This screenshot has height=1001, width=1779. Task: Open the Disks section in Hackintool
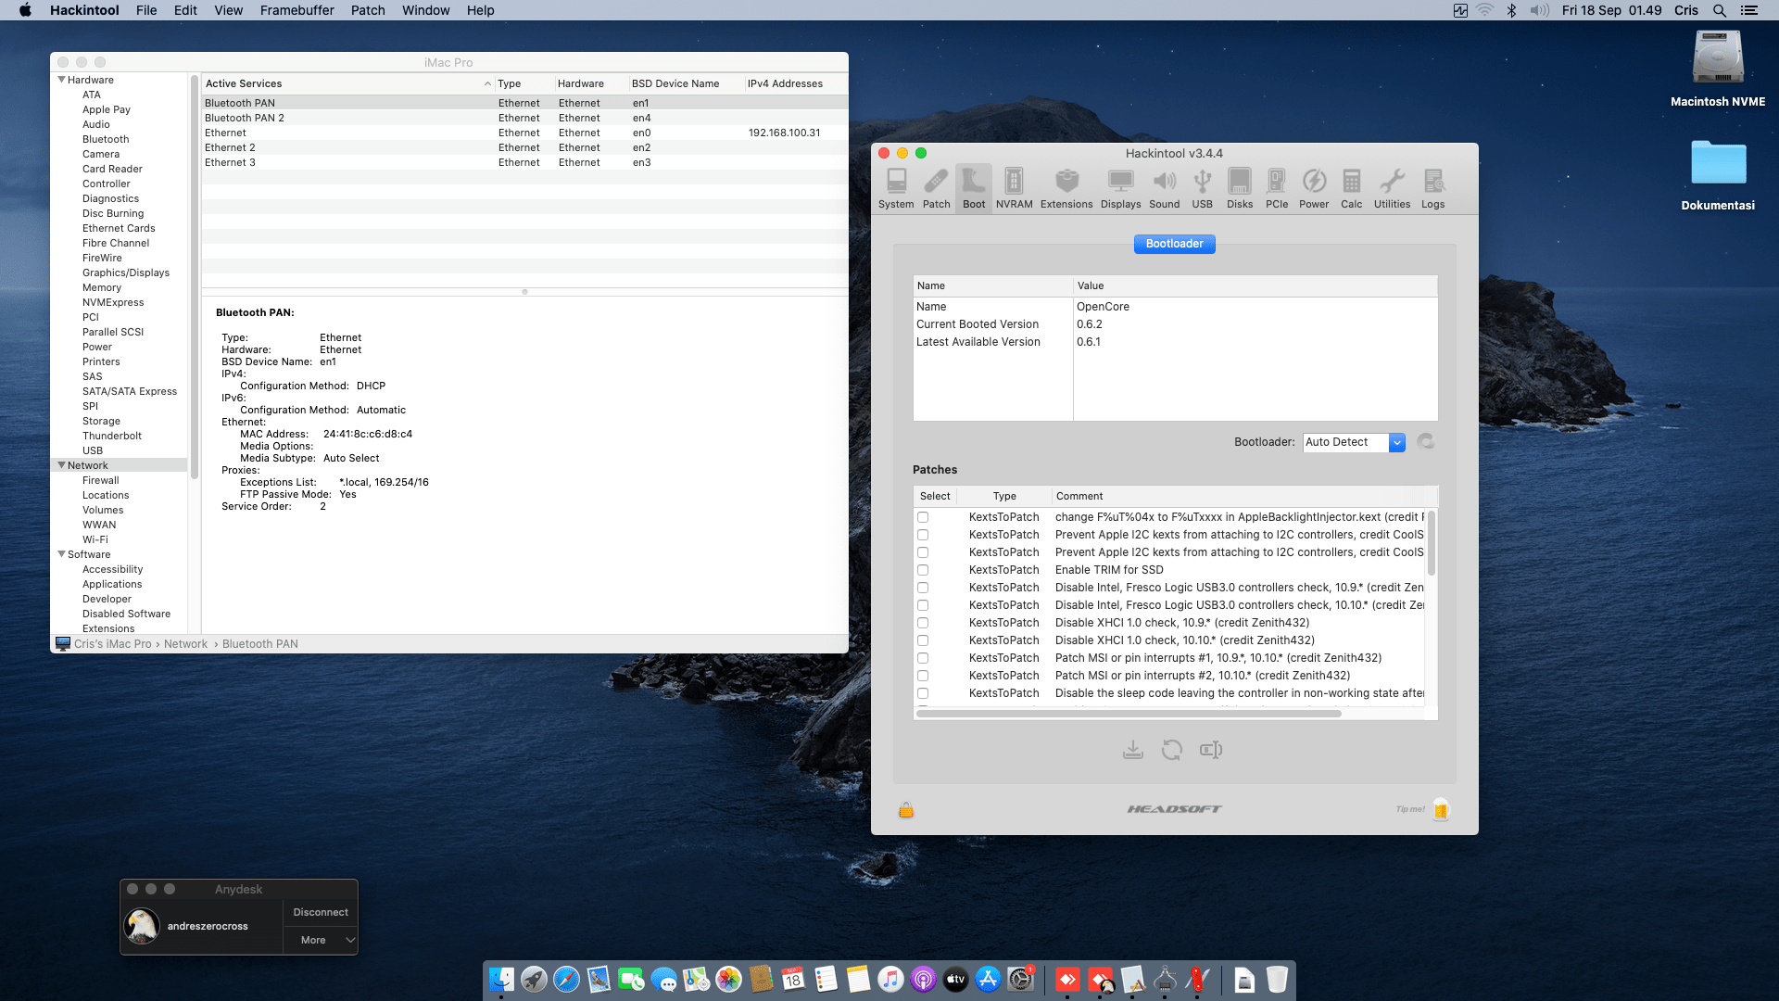[x=1240, y=189]
